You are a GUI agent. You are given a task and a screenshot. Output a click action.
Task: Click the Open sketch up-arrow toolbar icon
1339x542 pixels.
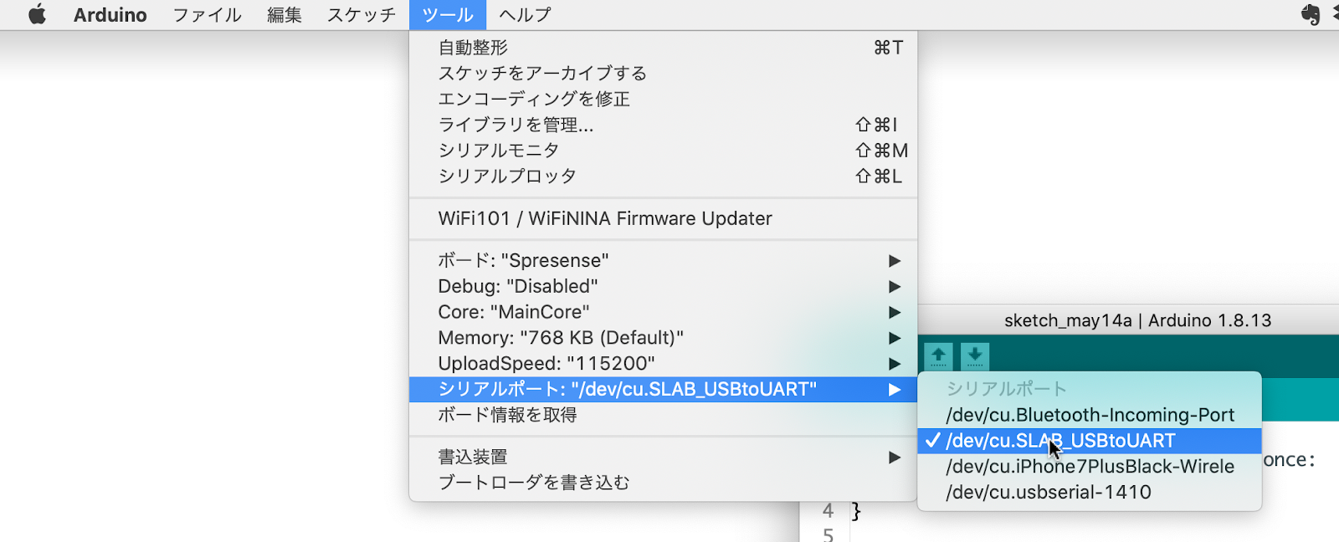pyautogui.click(x=938, y=357)
